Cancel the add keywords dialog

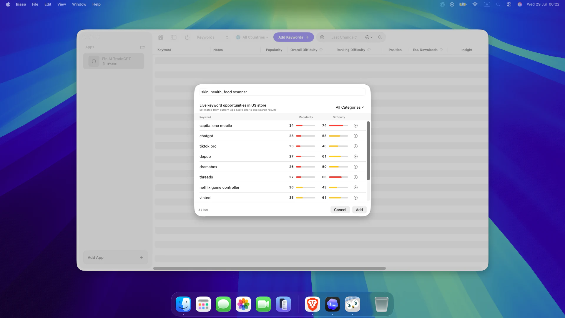pyautogui.click(x=340, y=210)
